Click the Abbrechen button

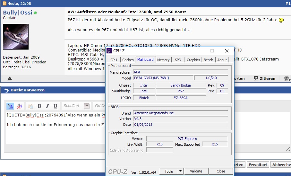[x=281, y=165]
